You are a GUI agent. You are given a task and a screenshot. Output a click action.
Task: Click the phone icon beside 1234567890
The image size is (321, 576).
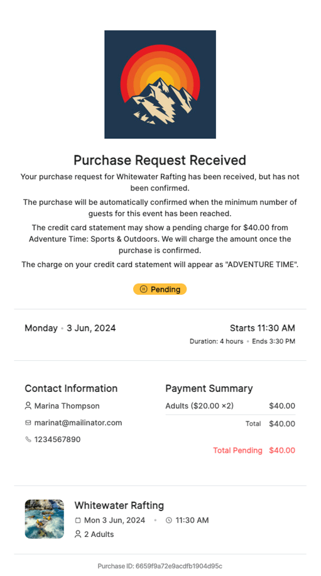click(28, 440)
